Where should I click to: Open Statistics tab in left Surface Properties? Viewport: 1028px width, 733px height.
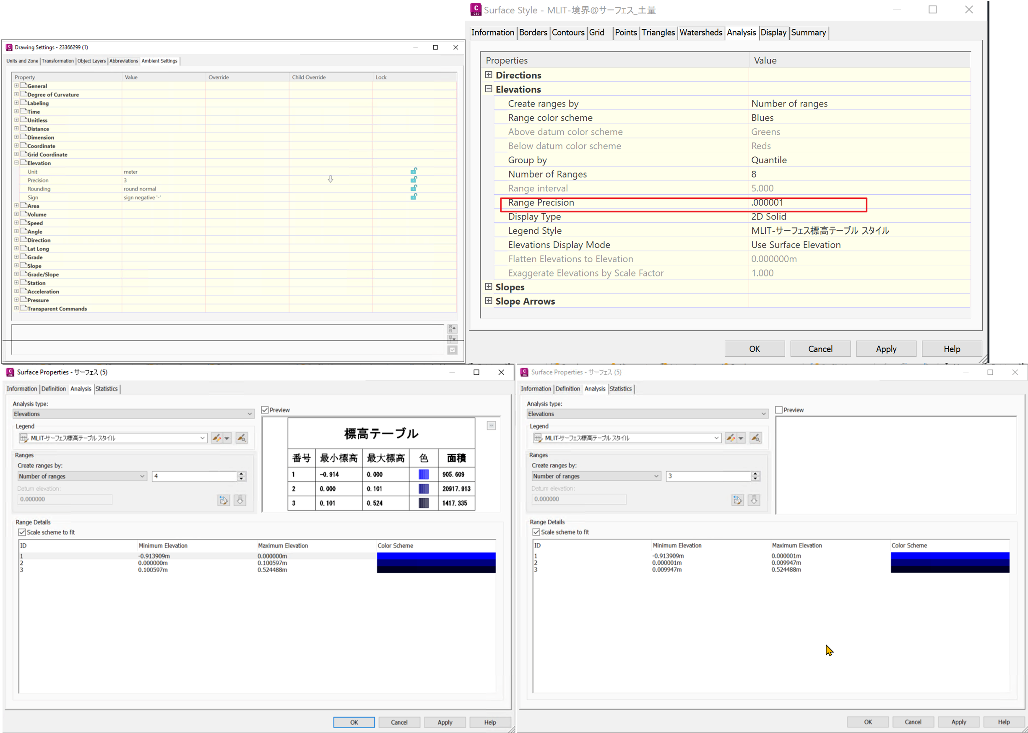pos(107,389)
